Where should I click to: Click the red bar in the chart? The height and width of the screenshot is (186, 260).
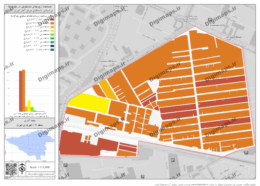point(21,91)
